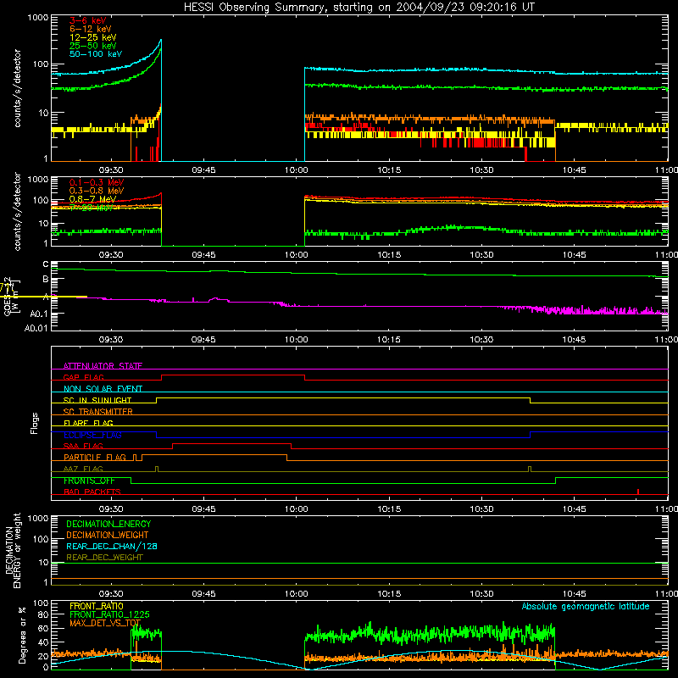Click the SC_TRANSMITTER flag label

[98, 412]
